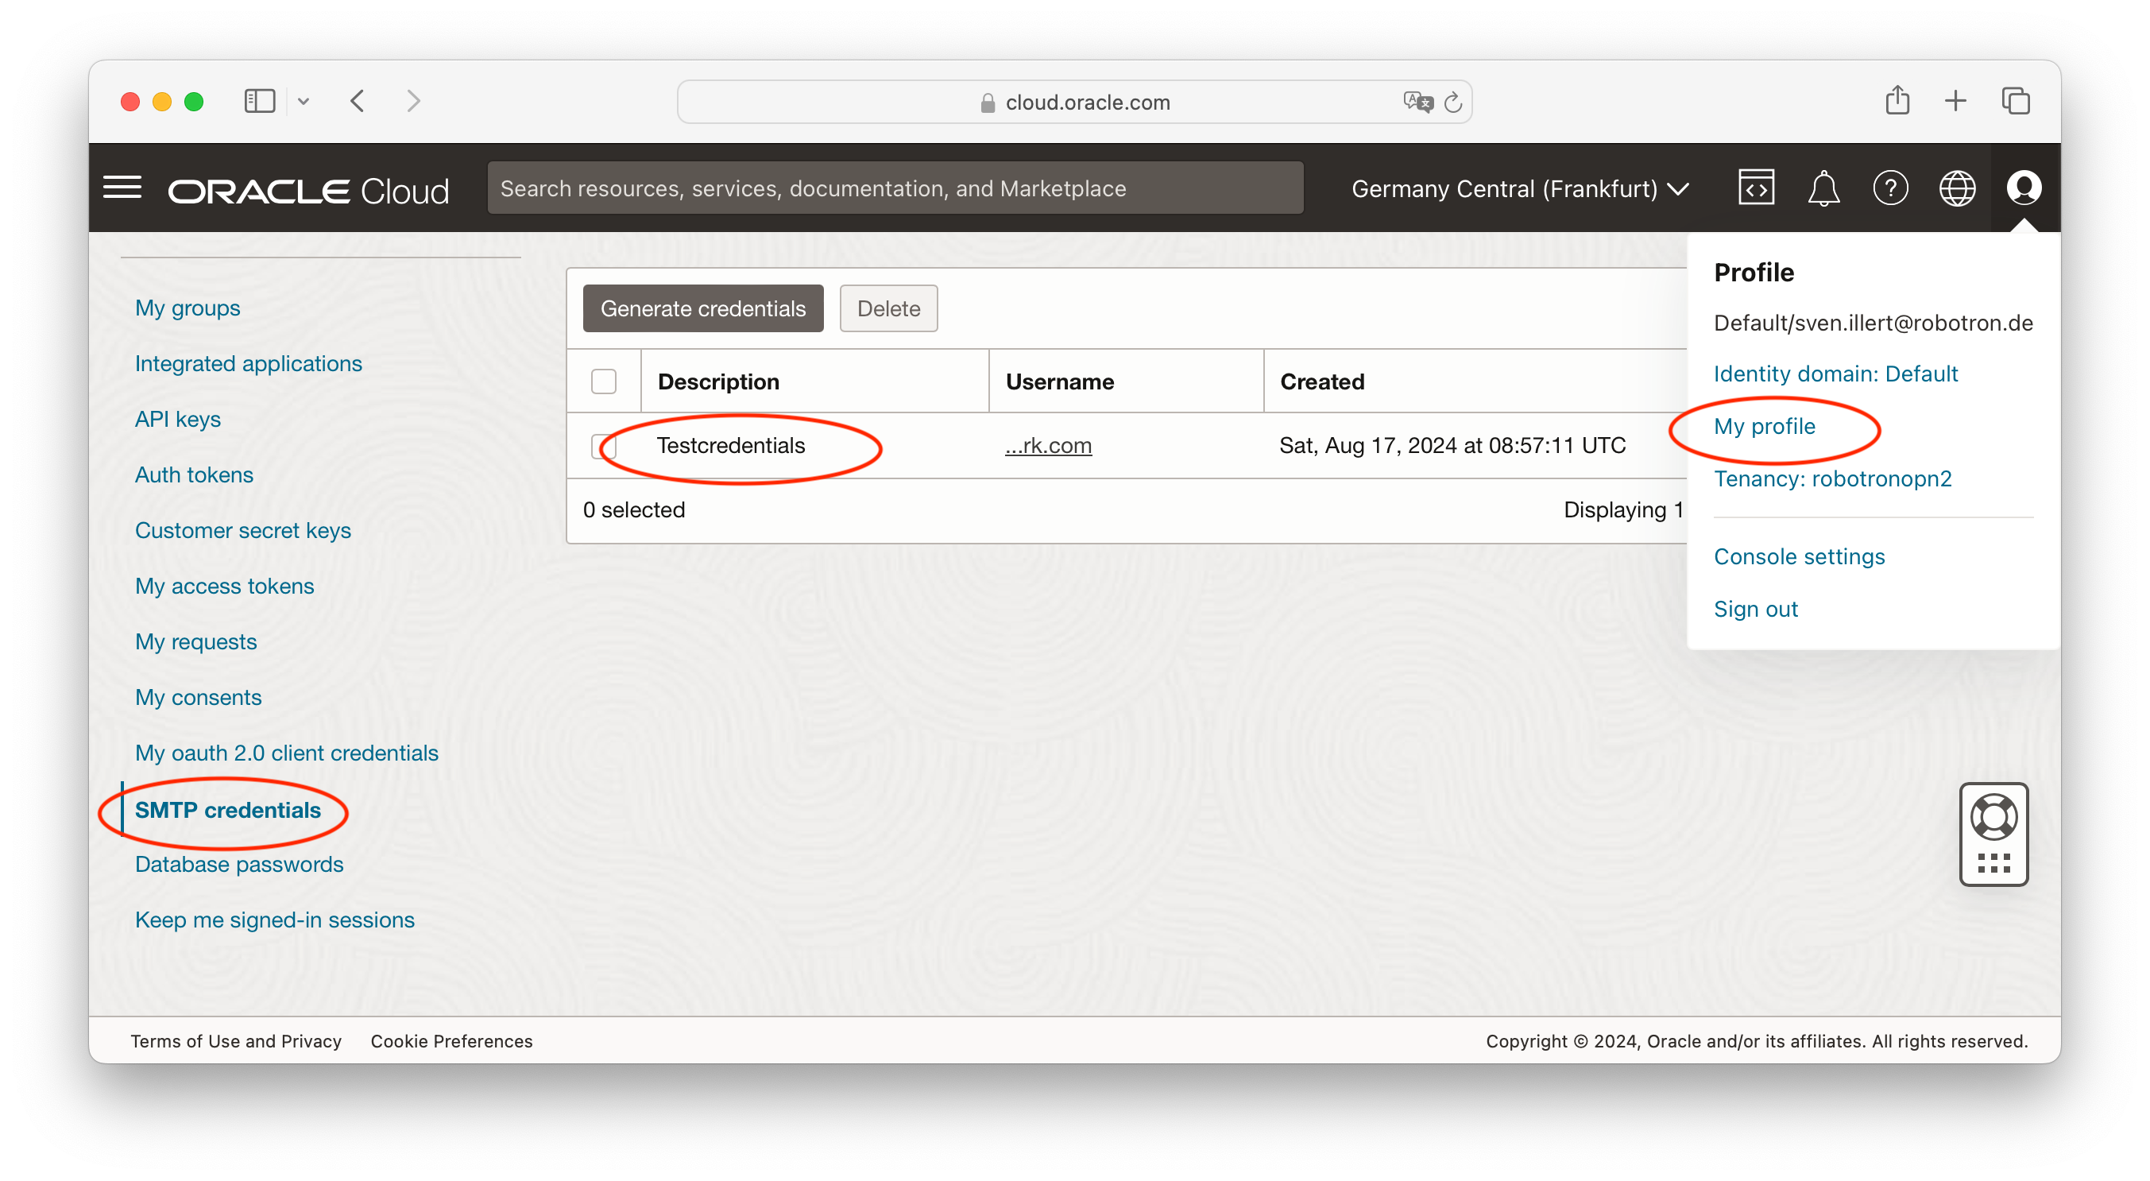
Task: Select SMTP credentials in the sidebar
Action: point(227,810)
